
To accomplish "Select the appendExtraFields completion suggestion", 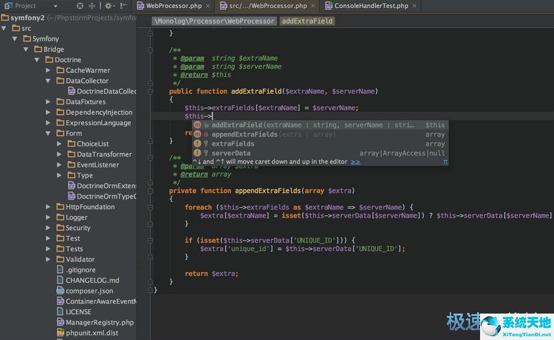I will click(x=320, y=134).
